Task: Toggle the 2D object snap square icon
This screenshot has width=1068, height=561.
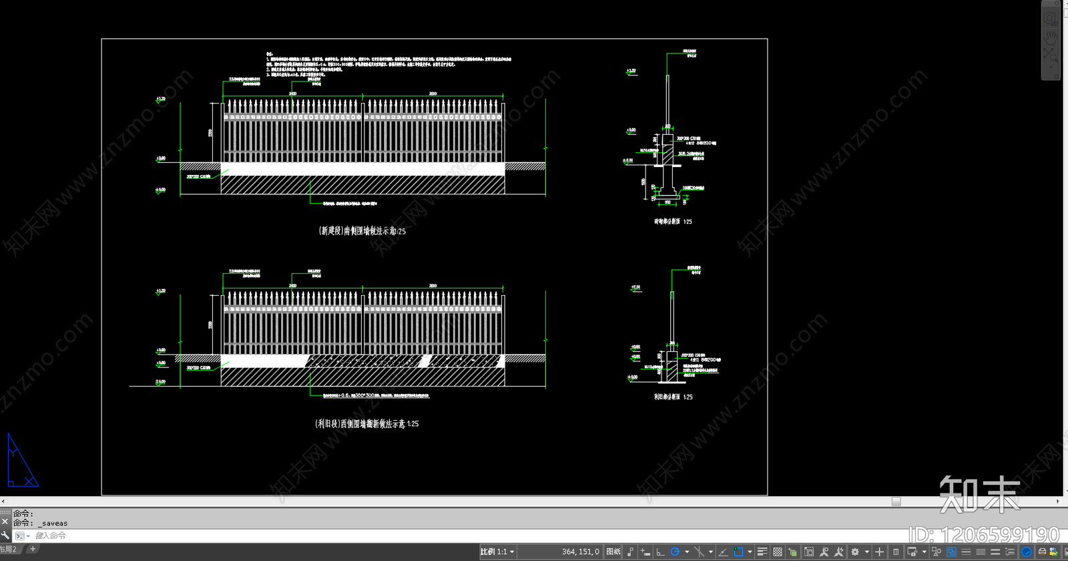Action: pyautogui.click(x=738, y=552)
